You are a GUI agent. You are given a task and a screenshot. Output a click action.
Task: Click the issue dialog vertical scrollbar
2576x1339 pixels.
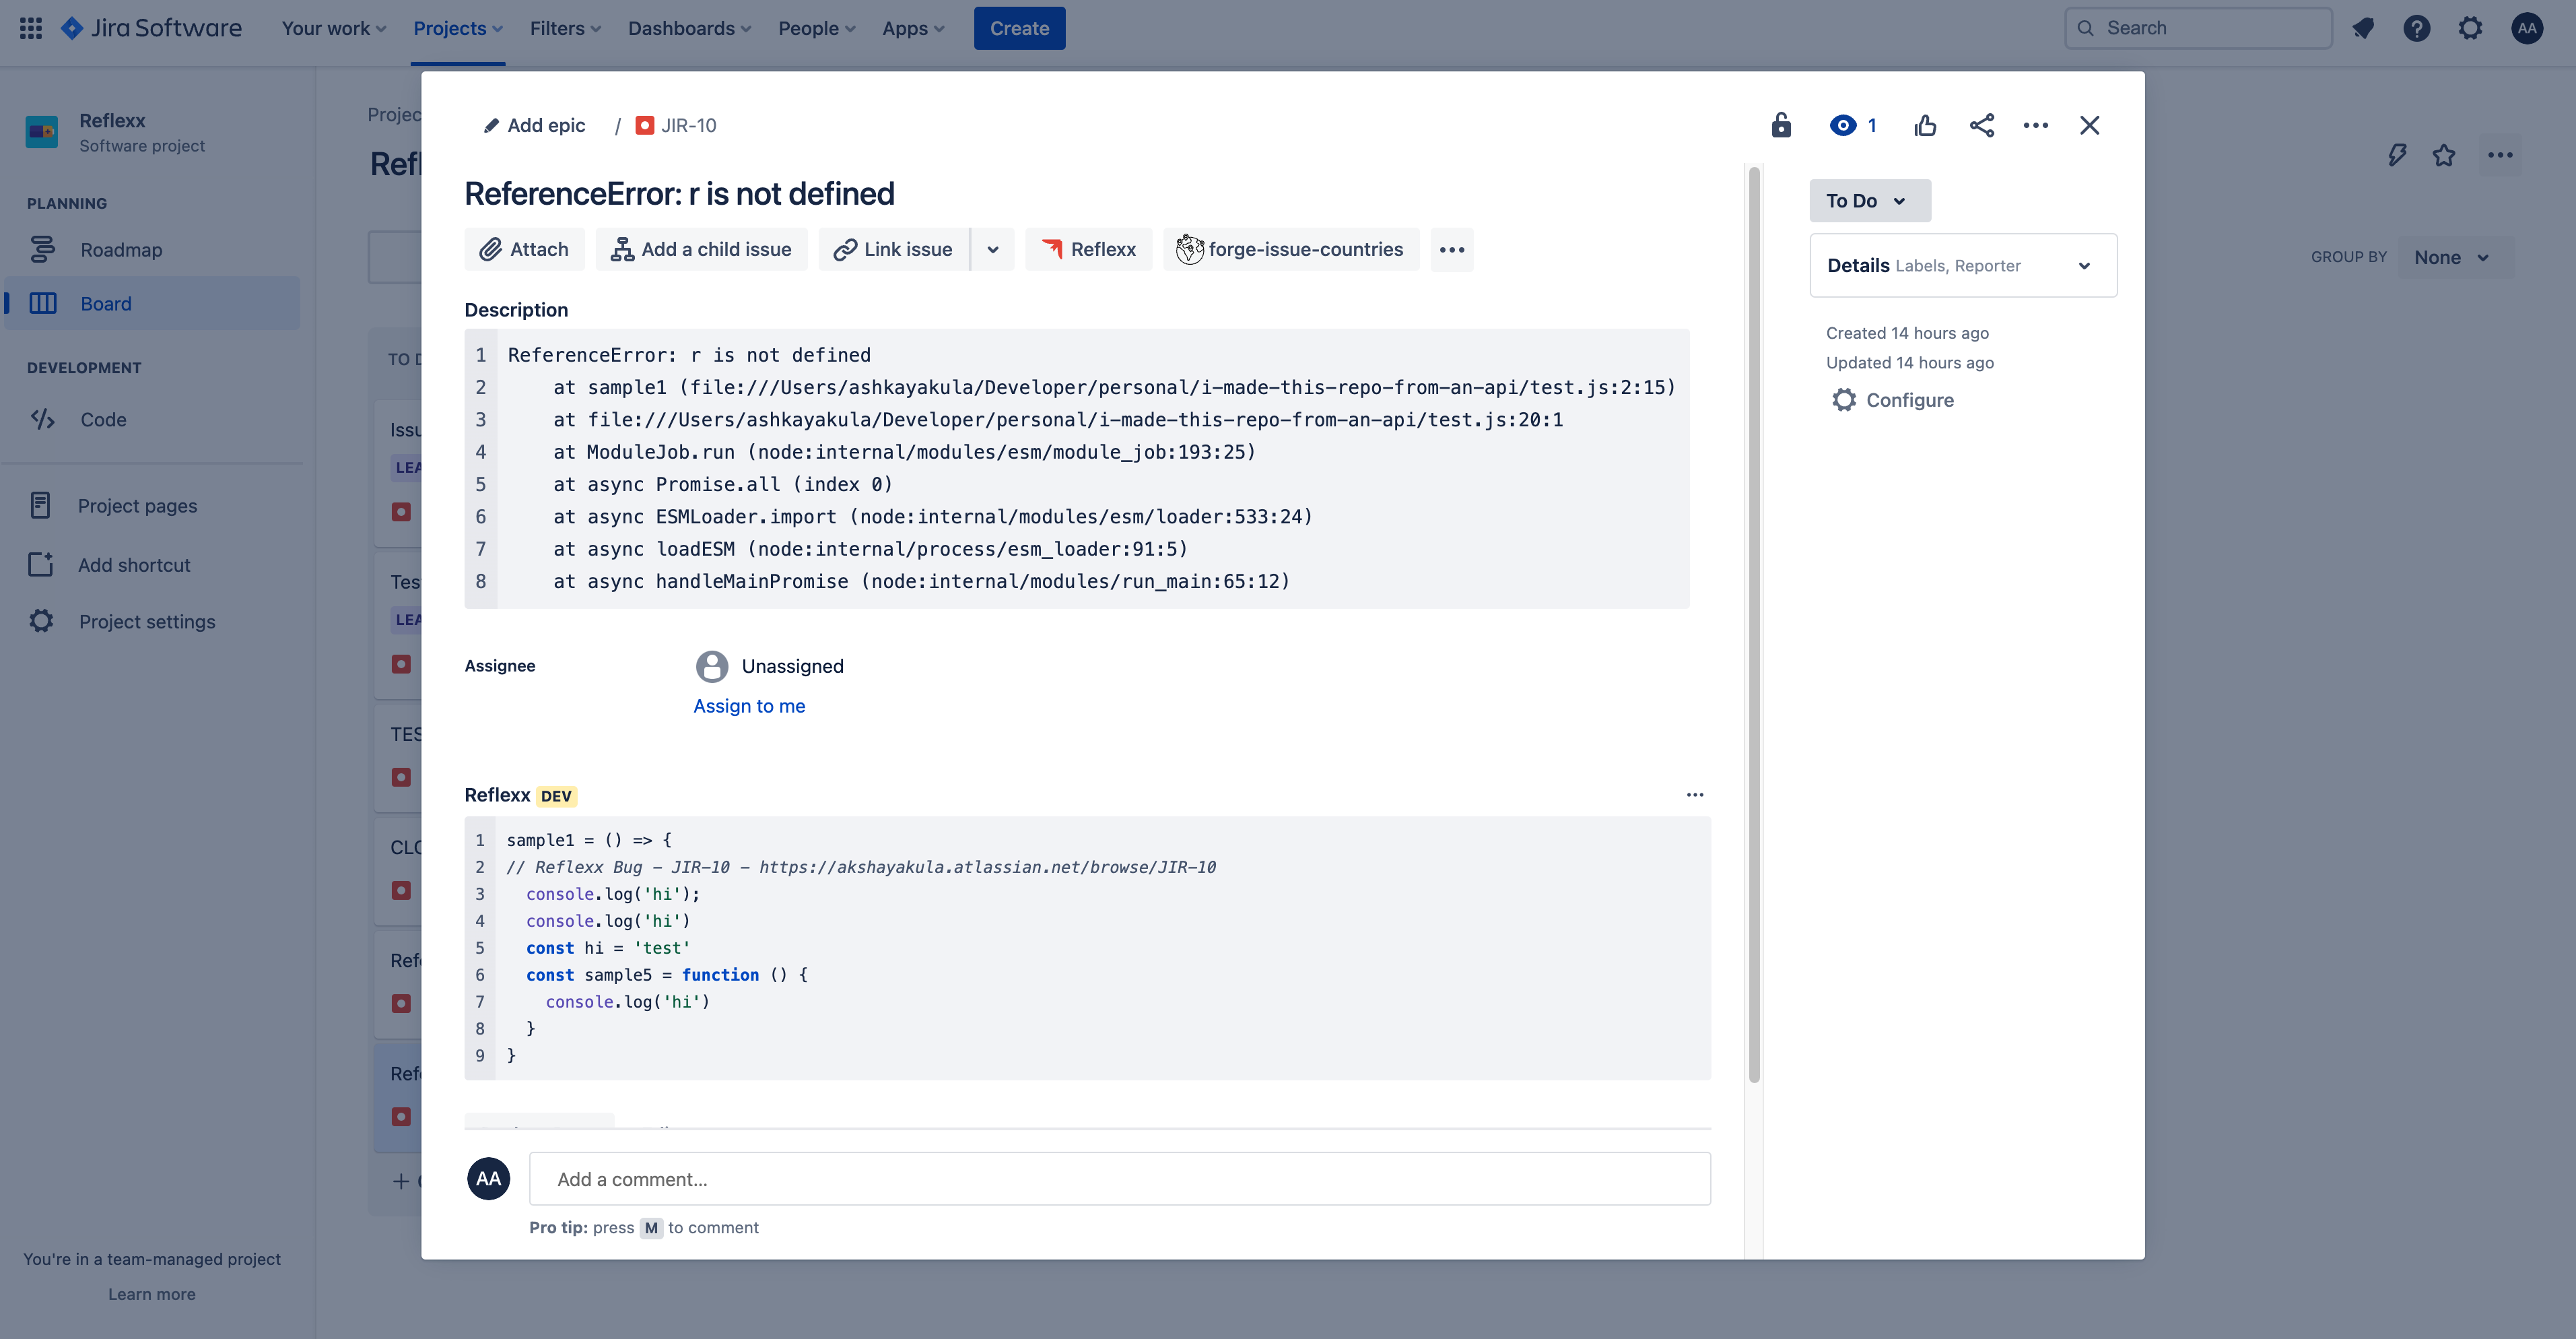click(x=1754, y=626)
